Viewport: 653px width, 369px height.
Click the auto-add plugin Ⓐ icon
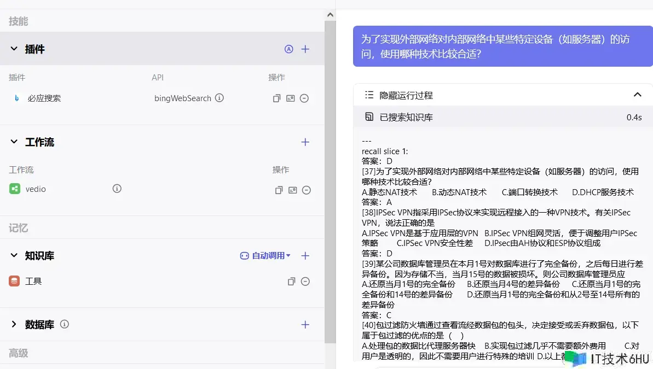coord(289,49)
